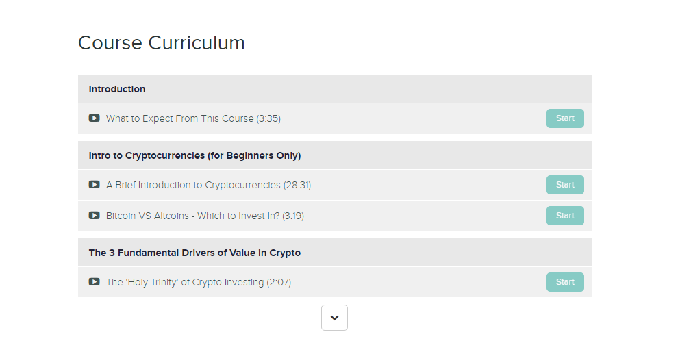The image size is (691, 343).
Task: Select The 3 Fundamental Drivers of Value header
Action: (334, 253)
